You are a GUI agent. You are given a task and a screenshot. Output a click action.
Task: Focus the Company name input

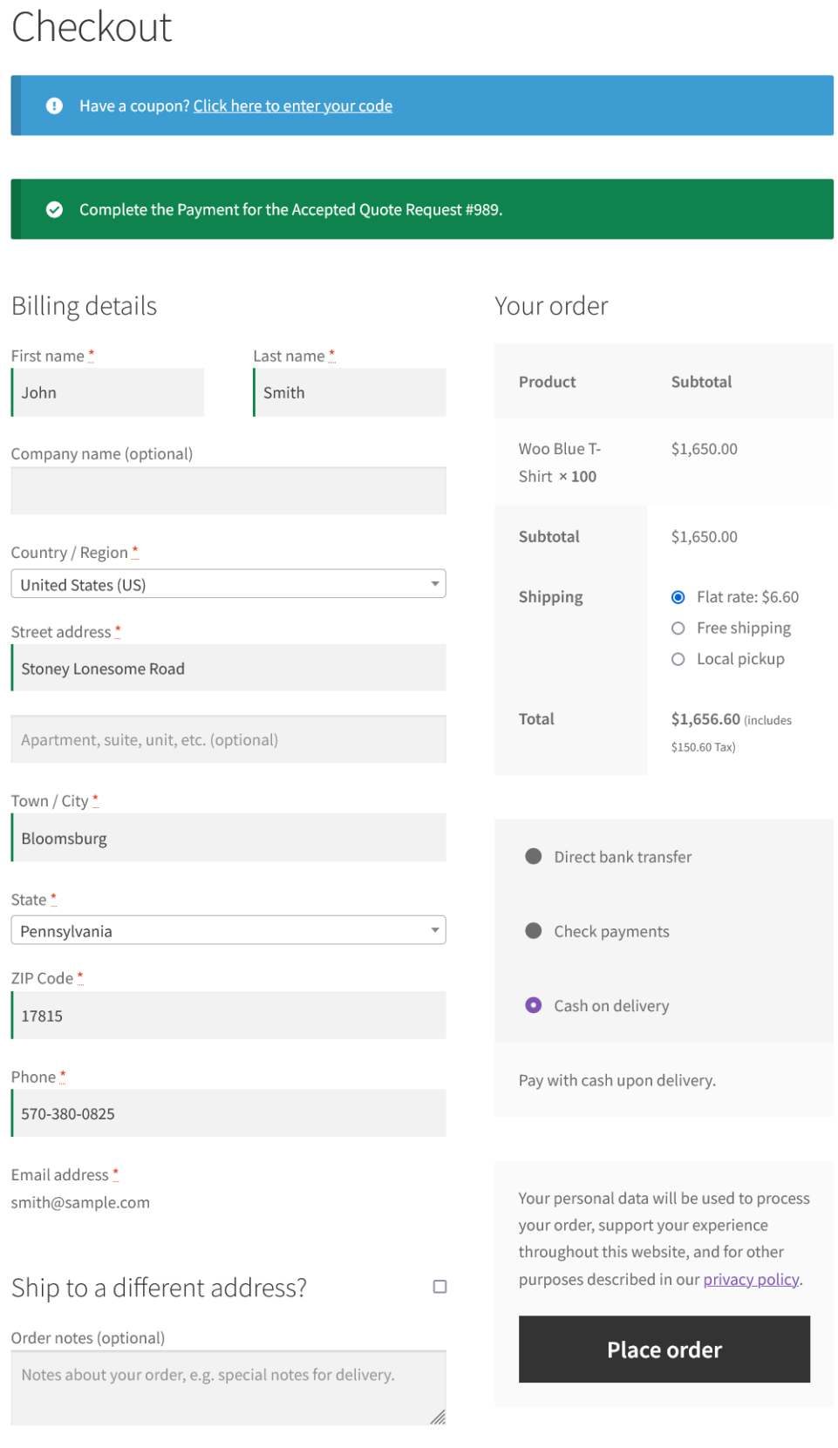[x=228, y=491]
